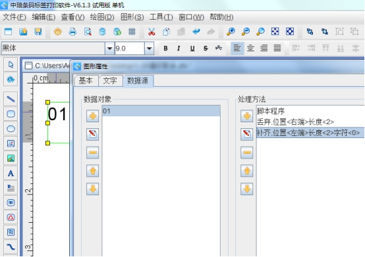Select the Ellipse drawing tool
365x257 pixels.
pos(11,129)
